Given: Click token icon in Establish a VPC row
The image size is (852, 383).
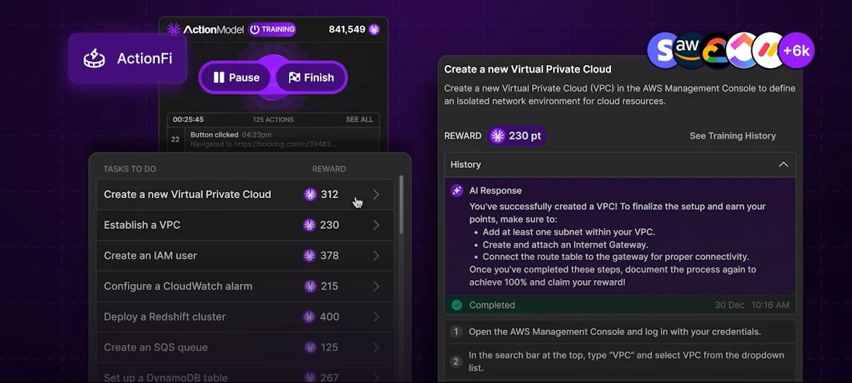Looking at the screenshot, I should pyautogui.click(x=309, y=225).
